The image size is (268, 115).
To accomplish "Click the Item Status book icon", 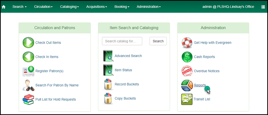I will click(x=108, y=70).
